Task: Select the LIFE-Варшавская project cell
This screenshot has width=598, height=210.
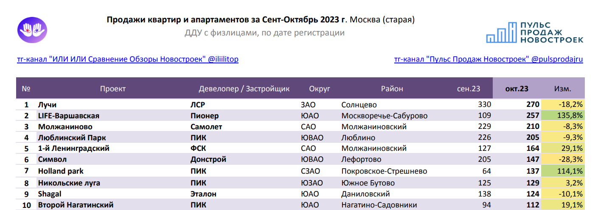Action: click(69, 115)
